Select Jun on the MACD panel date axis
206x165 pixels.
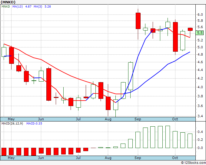coord(41,158)
